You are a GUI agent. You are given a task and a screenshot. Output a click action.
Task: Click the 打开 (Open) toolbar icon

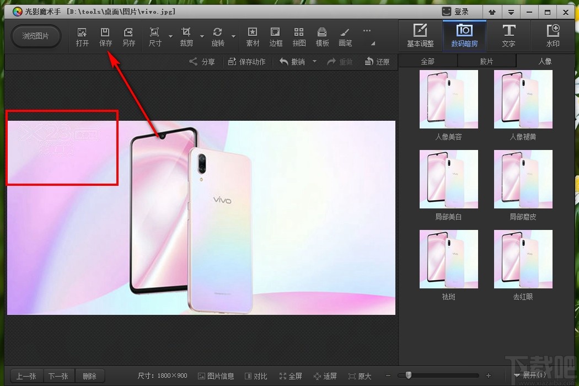tap(82, 37)
